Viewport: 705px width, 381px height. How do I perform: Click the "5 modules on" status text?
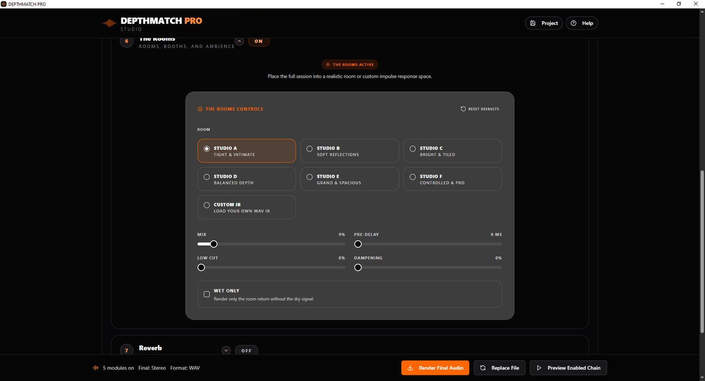point(118,368)
